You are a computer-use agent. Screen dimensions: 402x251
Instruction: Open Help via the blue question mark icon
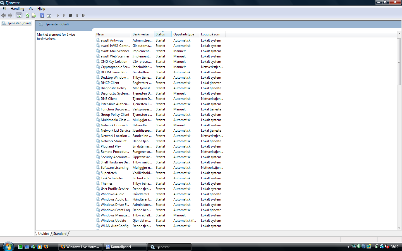pos(42,15)
